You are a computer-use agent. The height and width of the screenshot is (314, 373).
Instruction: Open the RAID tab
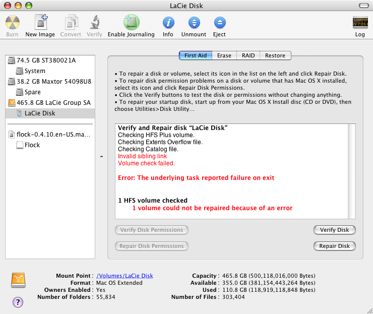click(248, 55)
